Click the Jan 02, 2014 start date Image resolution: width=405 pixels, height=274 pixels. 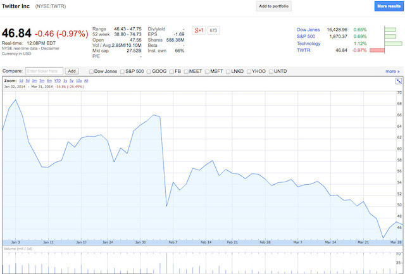pyautogui.click(x=15, y=87)
